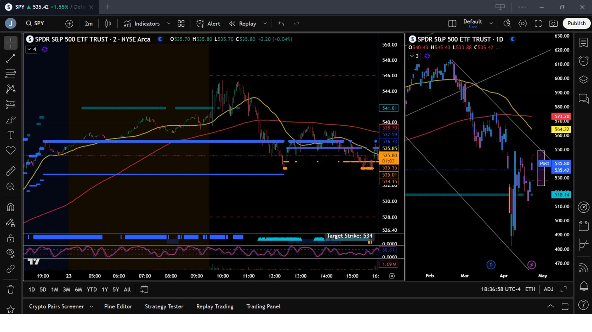Click the drawings sync link icon
The image size is (592, 332).
11,269
